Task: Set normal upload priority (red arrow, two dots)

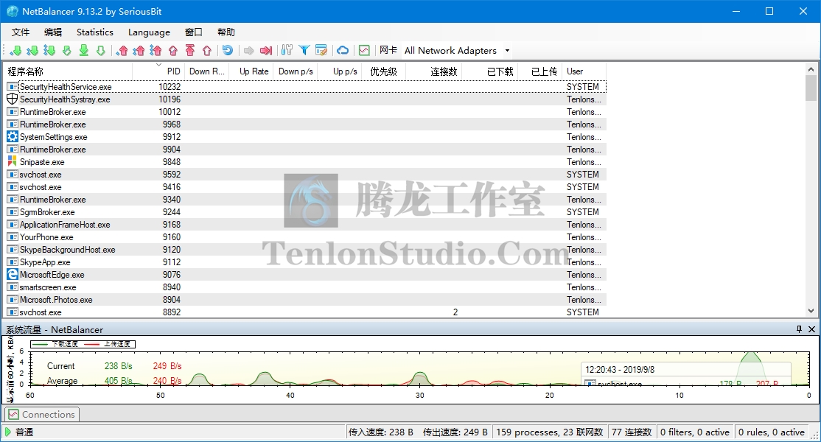Action: 139,50
